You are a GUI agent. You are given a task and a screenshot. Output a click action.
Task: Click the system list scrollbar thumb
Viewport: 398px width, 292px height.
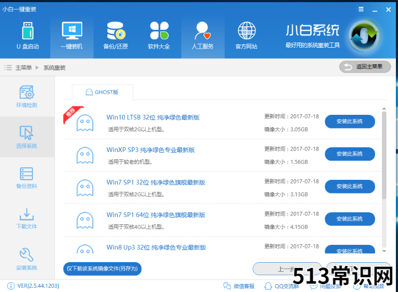click(384, 155)
